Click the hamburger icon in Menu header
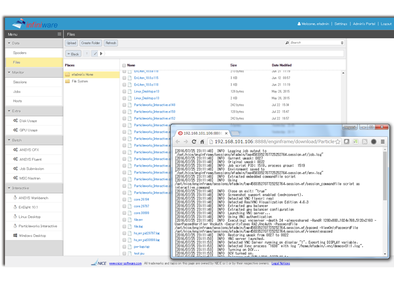The width and height of the screenshot is (394, 295). (60, 34)
